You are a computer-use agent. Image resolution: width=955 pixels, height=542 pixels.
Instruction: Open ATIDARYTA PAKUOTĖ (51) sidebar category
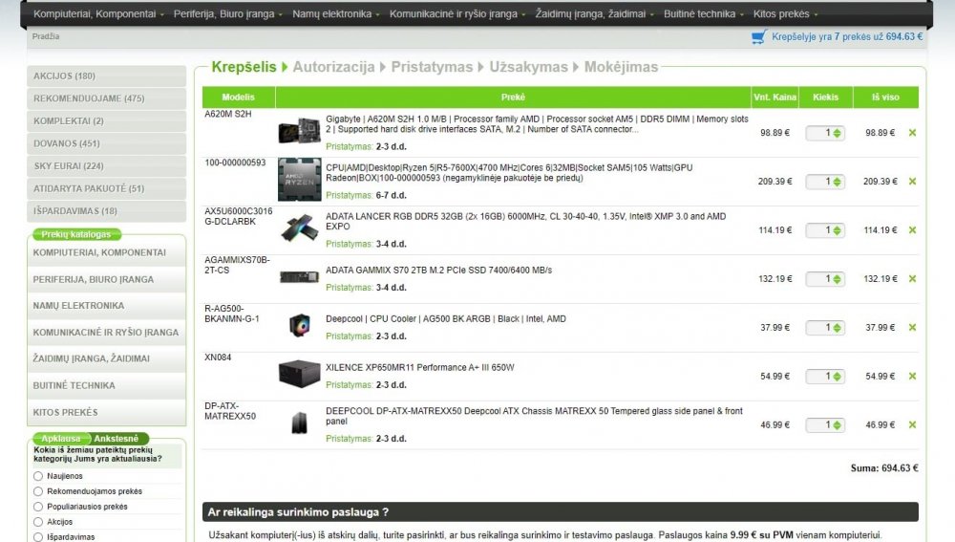[107, 189]
